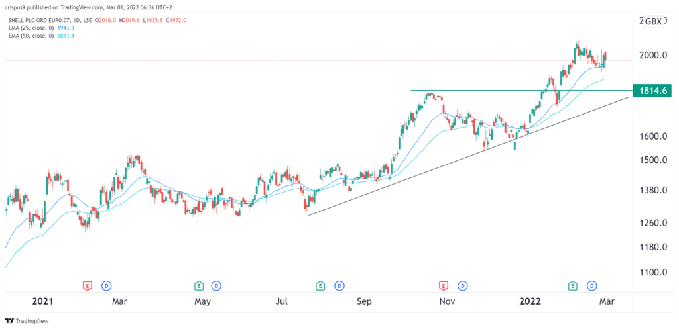
Task: Click the May label on time axis
Action: 202,301
